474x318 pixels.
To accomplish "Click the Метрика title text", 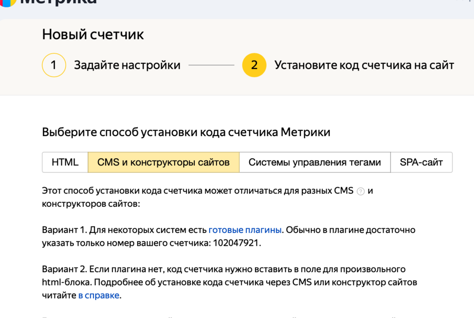I will tap(59, 2).
